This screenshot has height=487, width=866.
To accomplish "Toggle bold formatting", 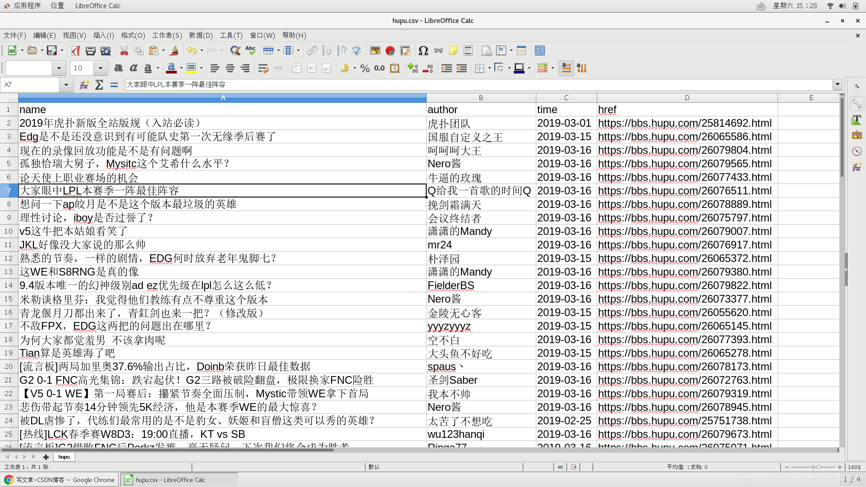I will (119, 68).
